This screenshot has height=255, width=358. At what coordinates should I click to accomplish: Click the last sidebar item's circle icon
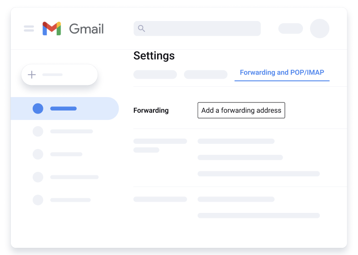38,200
